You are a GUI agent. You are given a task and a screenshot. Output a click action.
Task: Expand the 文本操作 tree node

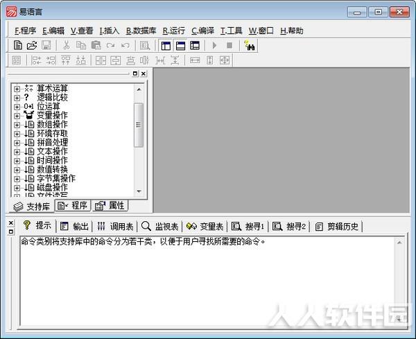coord(17,153)
